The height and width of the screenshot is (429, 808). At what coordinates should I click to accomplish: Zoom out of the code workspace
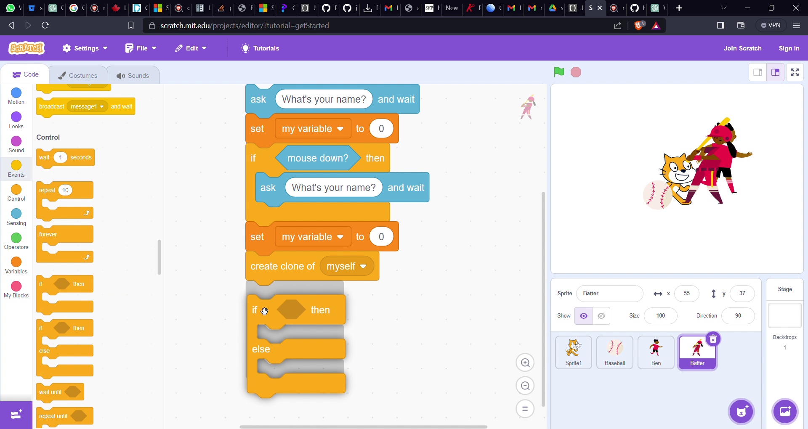pos(525,386)
